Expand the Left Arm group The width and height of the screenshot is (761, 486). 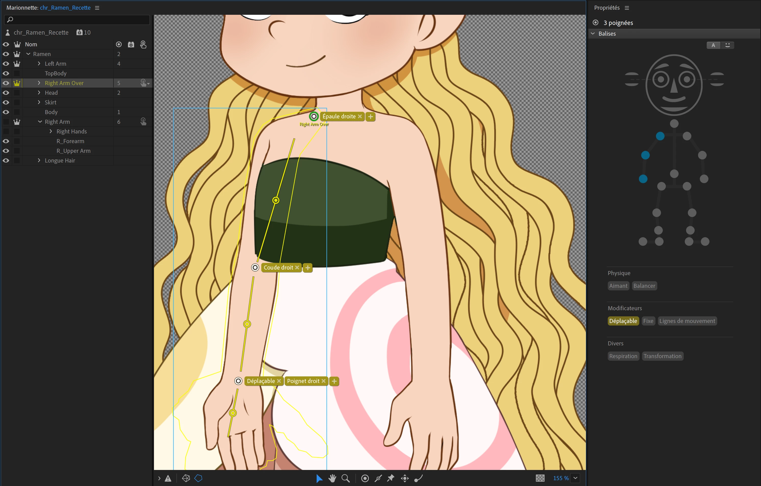(x=39, y=63)
